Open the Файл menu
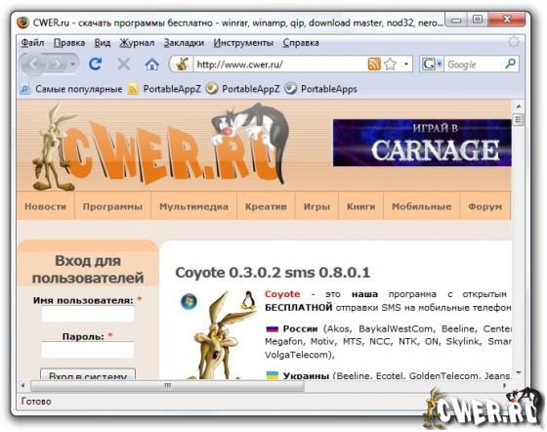This screenshot has height=432, width=547. pos(32,43)
